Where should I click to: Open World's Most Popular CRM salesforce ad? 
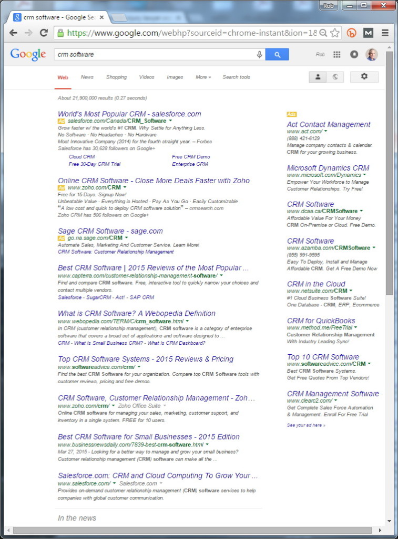click(x=129, y=114)
